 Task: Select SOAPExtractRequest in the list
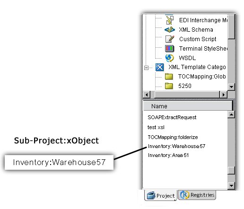click(172, 117)
